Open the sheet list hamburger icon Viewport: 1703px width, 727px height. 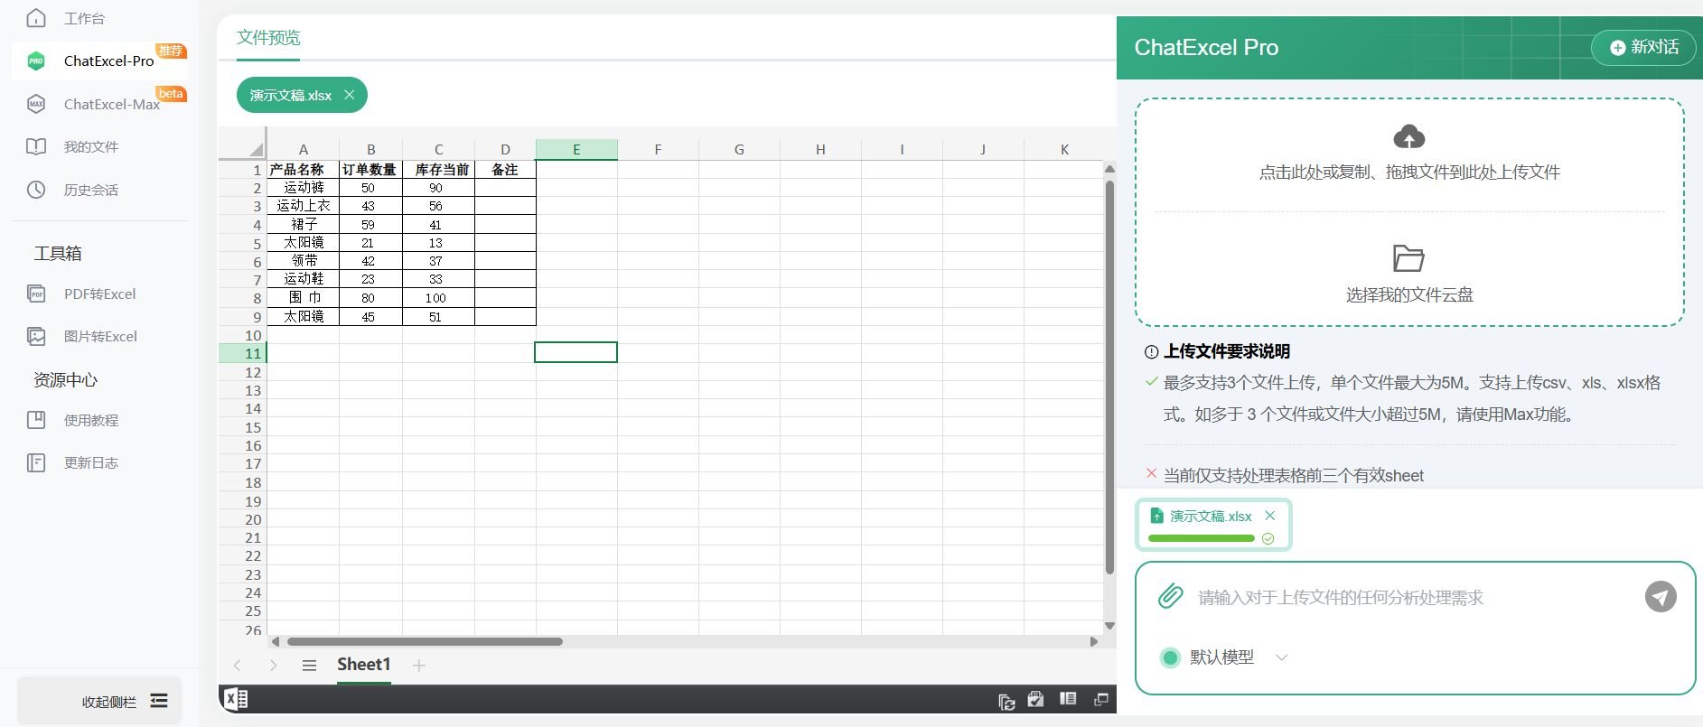click(309, 666)
